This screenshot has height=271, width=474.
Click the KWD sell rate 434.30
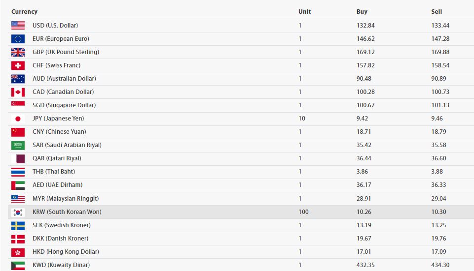[x=440, y=265]
